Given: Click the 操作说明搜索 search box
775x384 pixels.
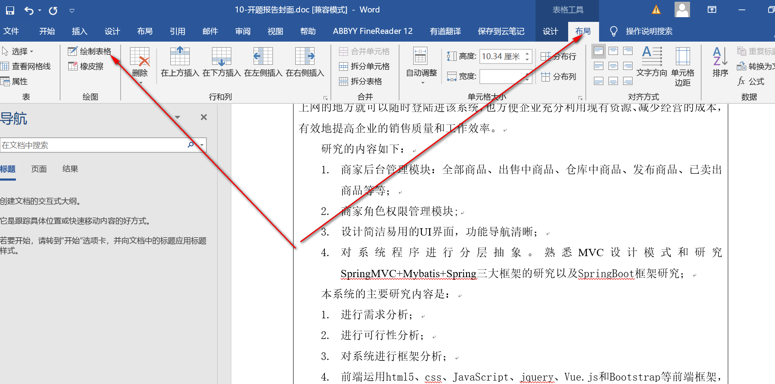Looking at the screenshot, I should [x=649, y=31].
